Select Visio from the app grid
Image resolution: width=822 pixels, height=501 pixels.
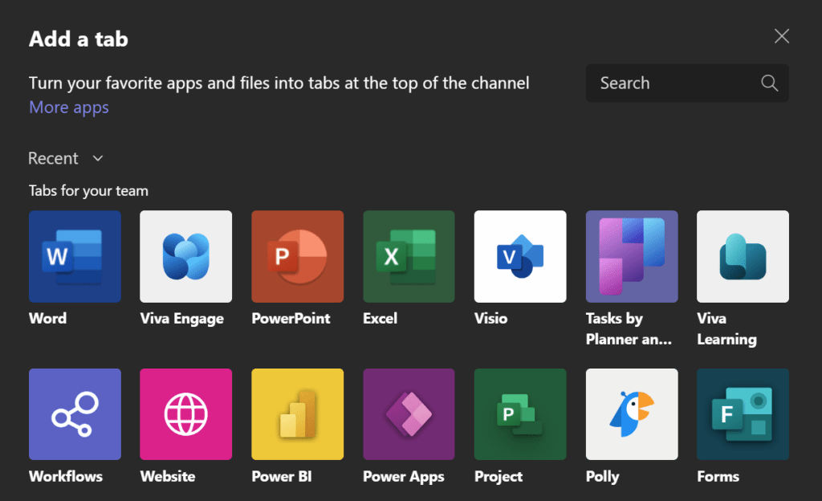coord(520,256)
